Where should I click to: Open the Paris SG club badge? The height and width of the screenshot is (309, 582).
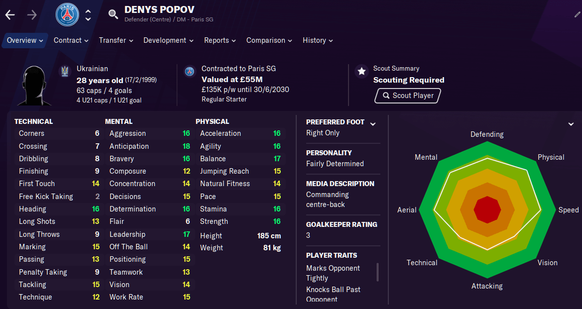[67, 15]
